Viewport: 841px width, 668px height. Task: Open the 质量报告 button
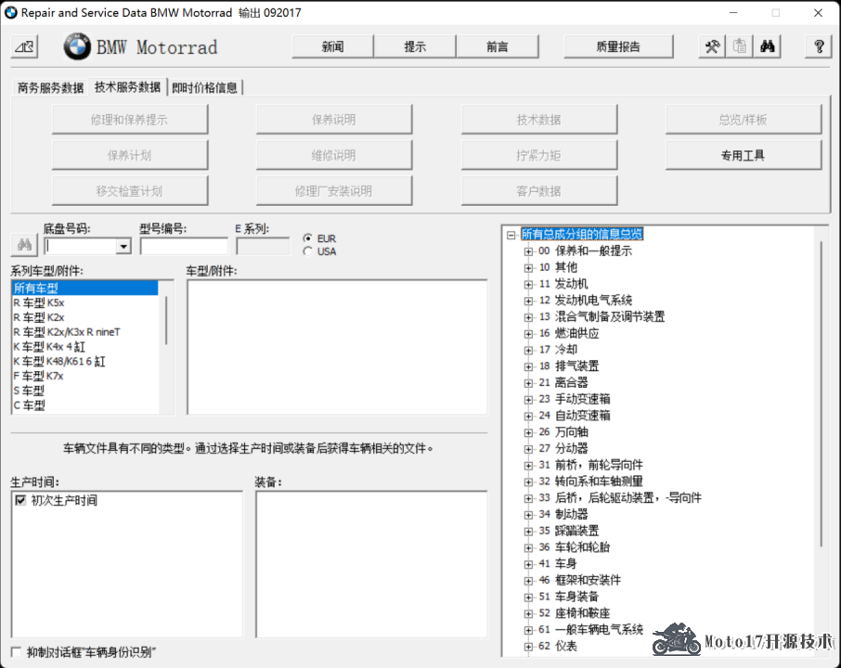(x=618, y=46)
